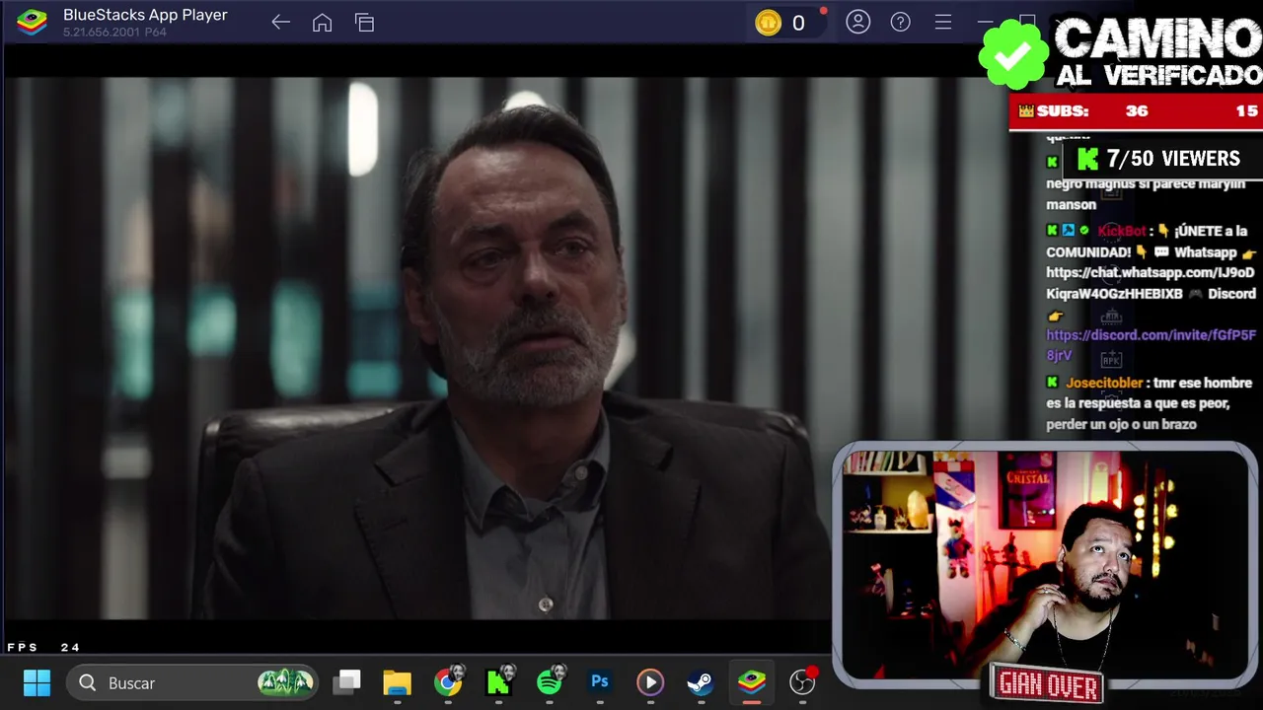
Task: Open the BlueStacks hamburger menu
Action: pos(943,22)
